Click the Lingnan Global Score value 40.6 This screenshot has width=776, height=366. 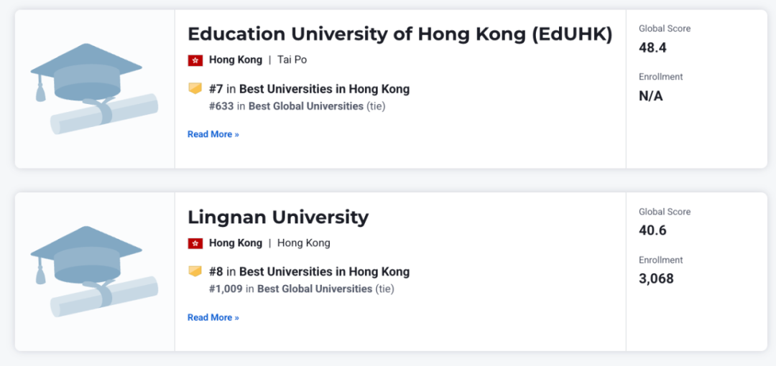[652, 231]
